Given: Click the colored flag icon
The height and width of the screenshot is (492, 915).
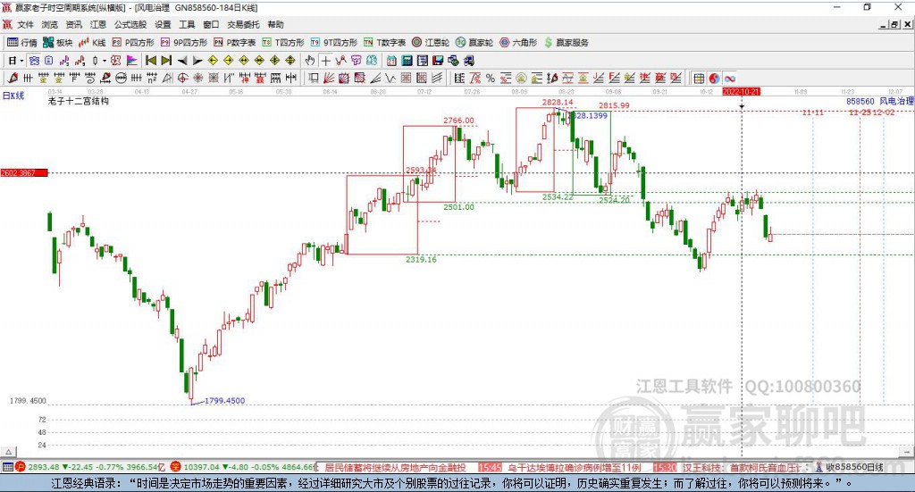Looking at the screenshot, I should point(132,61).
